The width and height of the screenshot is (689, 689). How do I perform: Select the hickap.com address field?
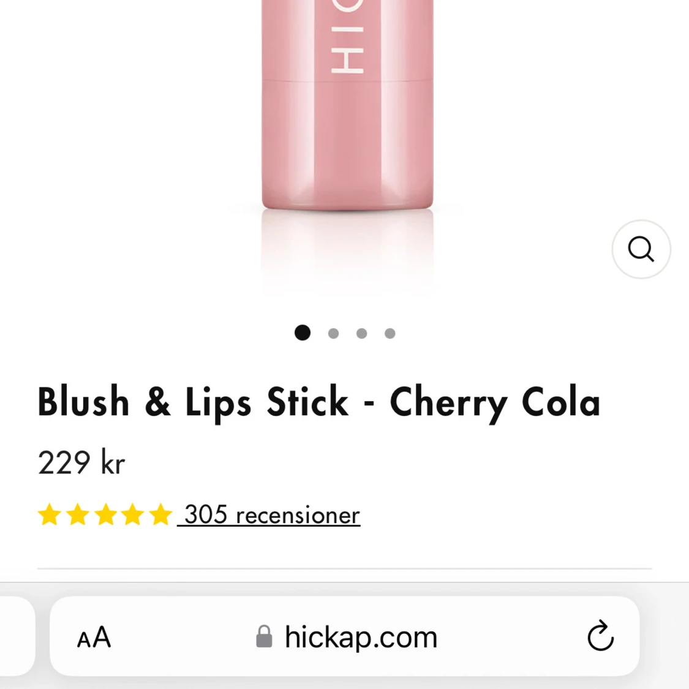[344, 636]
